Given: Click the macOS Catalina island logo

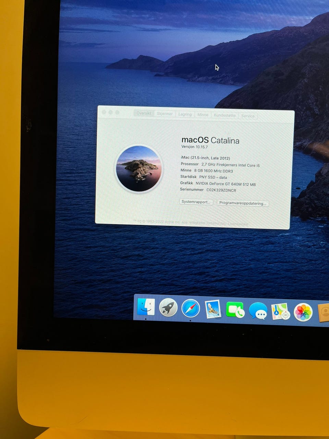Looking at the screenshot, I should click(x=139, y=169).
